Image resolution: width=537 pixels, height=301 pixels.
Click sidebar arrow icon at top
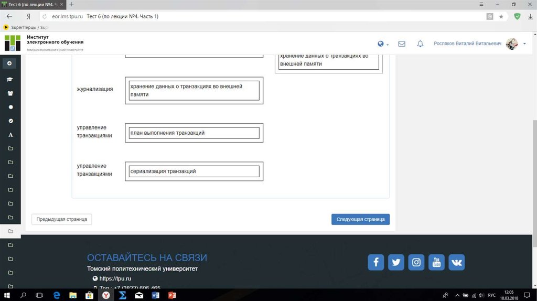point(9,63)
